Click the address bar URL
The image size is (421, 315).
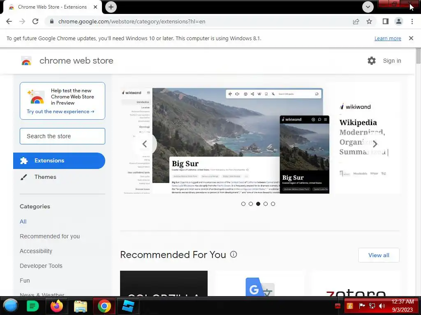pos(132,21)
